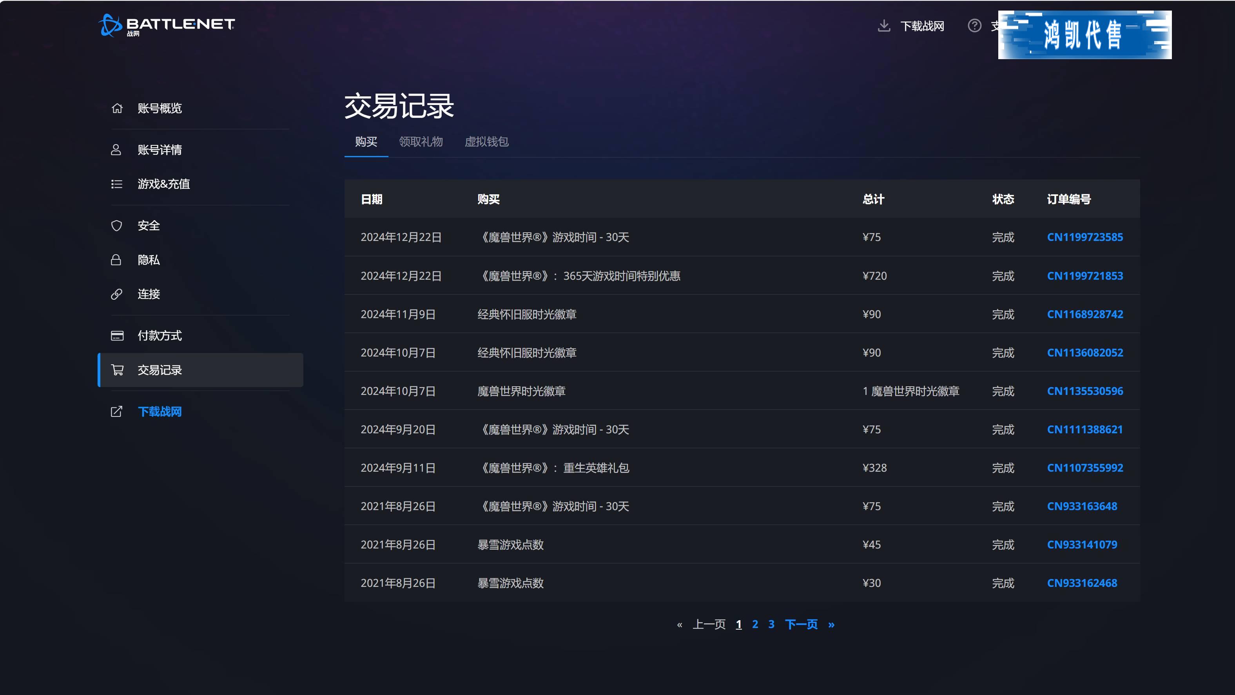Viewport: 1235px width, 695px height.
Task: Click the 下一页 next page link
Action: coord(801,624)
